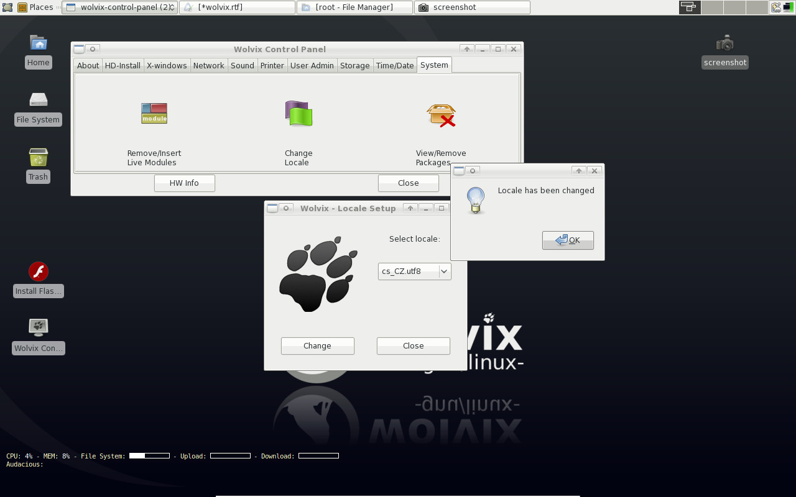Click the Wolvix Control Panel title bar

tap(280, 49)
